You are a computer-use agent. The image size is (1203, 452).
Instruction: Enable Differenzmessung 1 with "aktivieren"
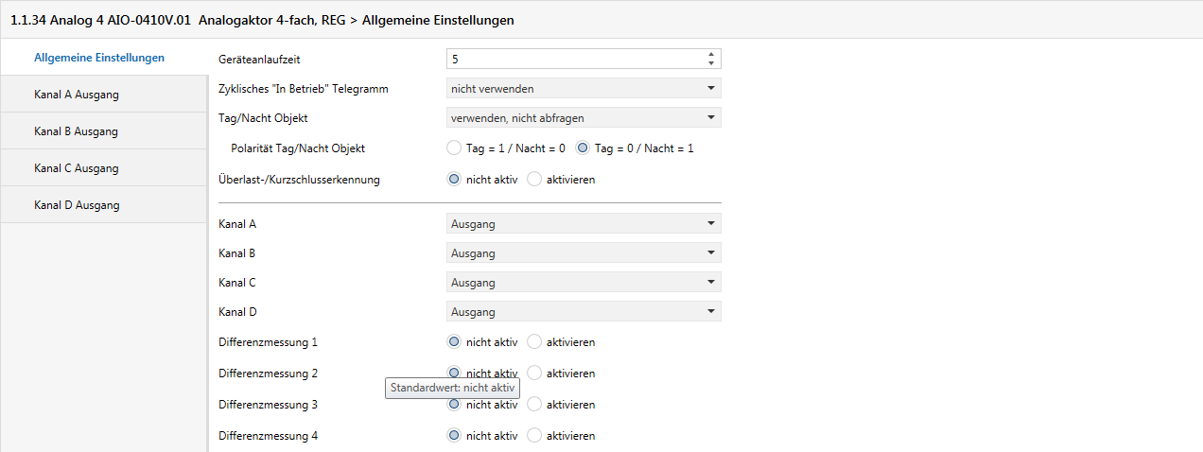[x=534, y=342]
